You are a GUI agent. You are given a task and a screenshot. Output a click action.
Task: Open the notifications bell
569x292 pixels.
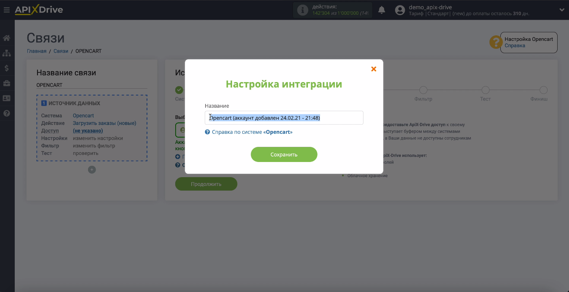point(382,10)
